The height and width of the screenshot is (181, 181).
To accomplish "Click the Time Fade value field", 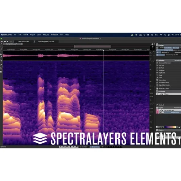I will [x=24, y=41].
